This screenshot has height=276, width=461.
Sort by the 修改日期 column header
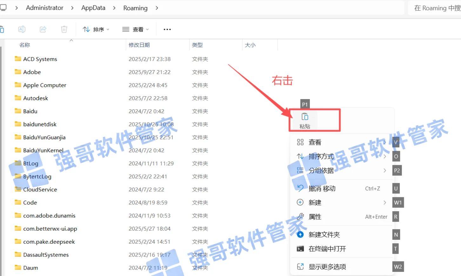point(139,45)
